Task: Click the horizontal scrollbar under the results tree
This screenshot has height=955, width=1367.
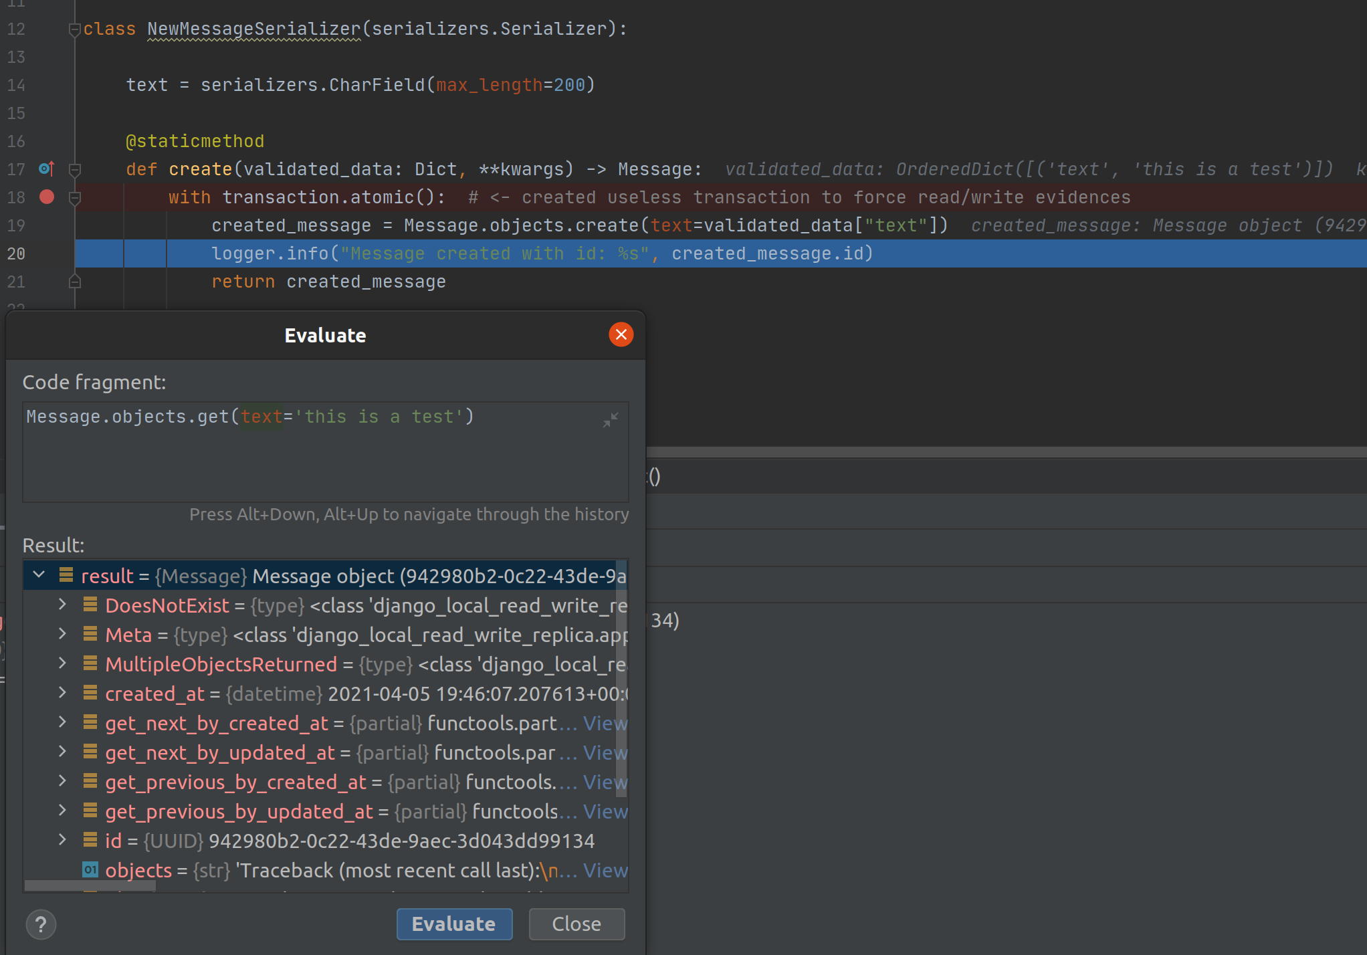Action: pyautogui.click(x=90, y=885)
